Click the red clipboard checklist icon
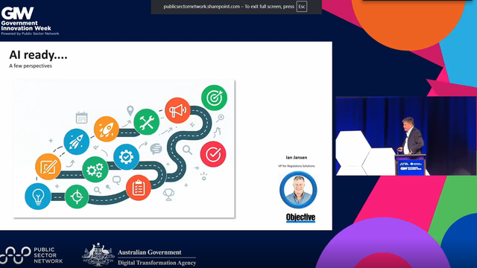Screen dimensions: 477x268 pos(139,188)
